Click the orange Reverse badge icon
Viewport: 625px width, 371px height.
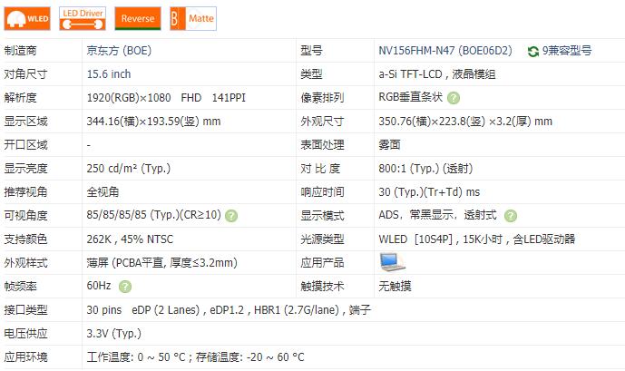(138, 18)
